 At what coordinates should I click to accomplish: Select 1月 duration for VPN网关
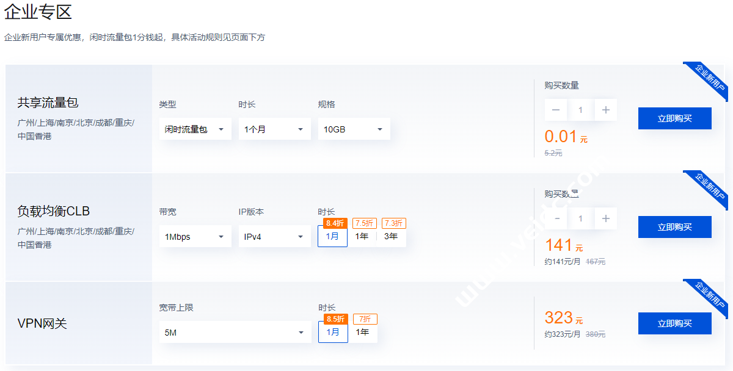(x=333, y=332)
